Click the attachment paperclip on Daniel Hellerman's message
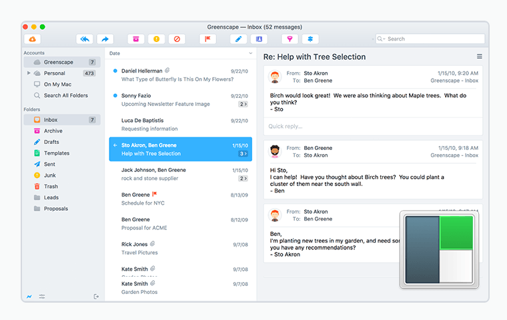 167,70
